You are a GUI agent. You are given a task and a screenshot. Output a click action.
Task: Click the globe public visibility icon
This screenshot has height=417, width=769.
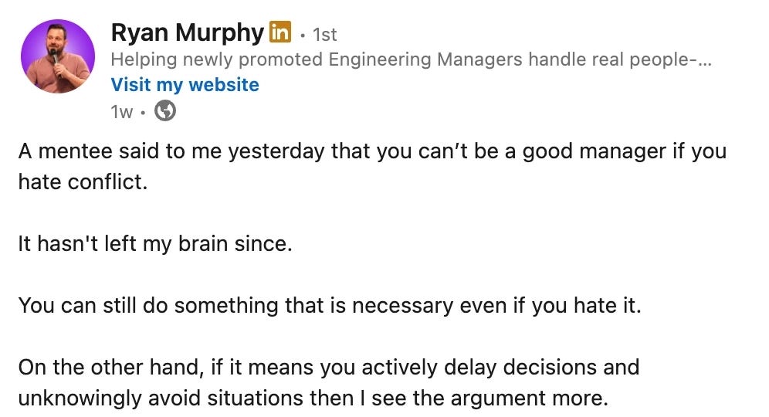coord(165,111)
